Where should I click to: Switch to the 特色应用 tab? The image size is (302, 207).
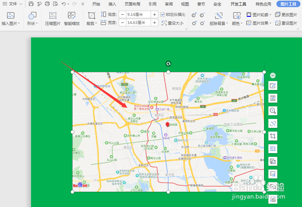click(x=263, y=4)
